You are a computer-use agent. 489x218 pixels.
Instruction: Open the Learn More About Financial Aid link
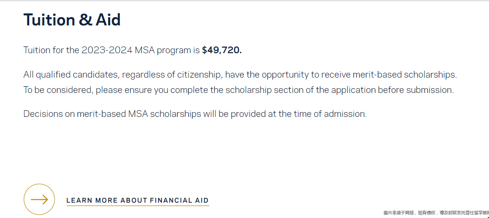pos(137,201)
